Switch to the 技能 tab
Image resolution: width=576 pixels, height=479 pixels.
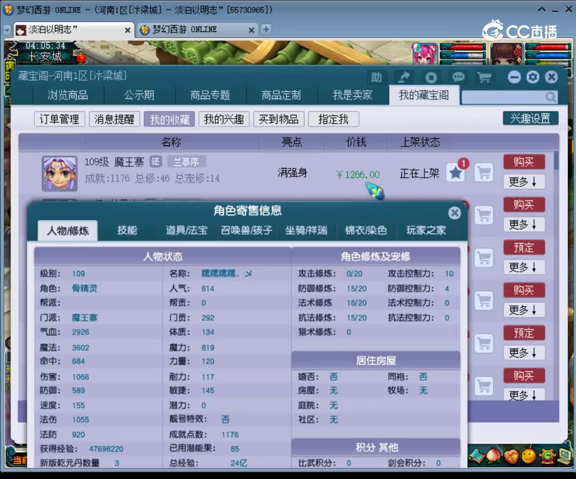point(127,230)
